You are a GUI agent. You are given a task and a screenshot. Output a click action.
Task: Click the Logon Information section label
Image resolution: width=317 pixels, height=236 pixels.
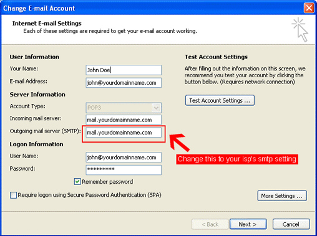point(36,144)
